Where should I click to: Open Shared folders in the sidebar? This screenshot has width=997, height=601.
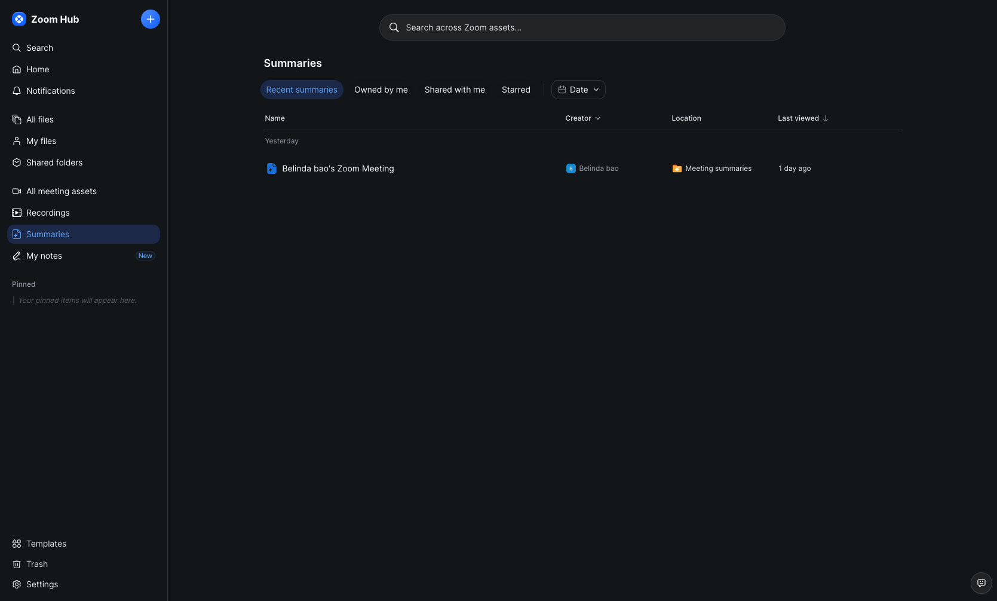(x=84, y=162)
